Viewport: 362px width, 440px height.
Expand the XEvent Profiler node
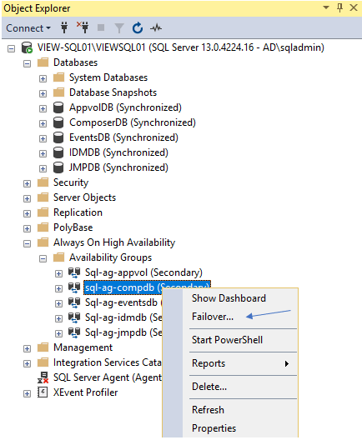pos(27,393)
